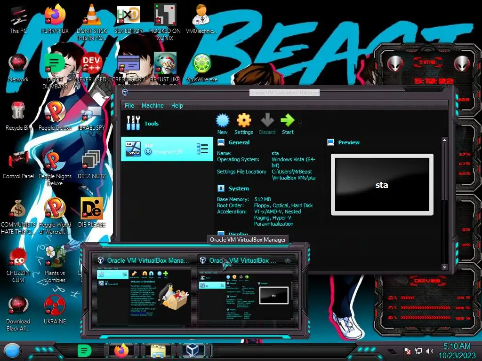Select the Plants vs Zombies desktop icon

(55, 265)
